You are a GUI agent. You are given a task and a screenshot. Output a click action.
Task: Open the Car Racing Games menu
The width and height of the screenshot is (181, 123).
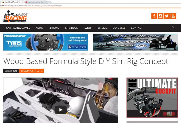(18, 28)
